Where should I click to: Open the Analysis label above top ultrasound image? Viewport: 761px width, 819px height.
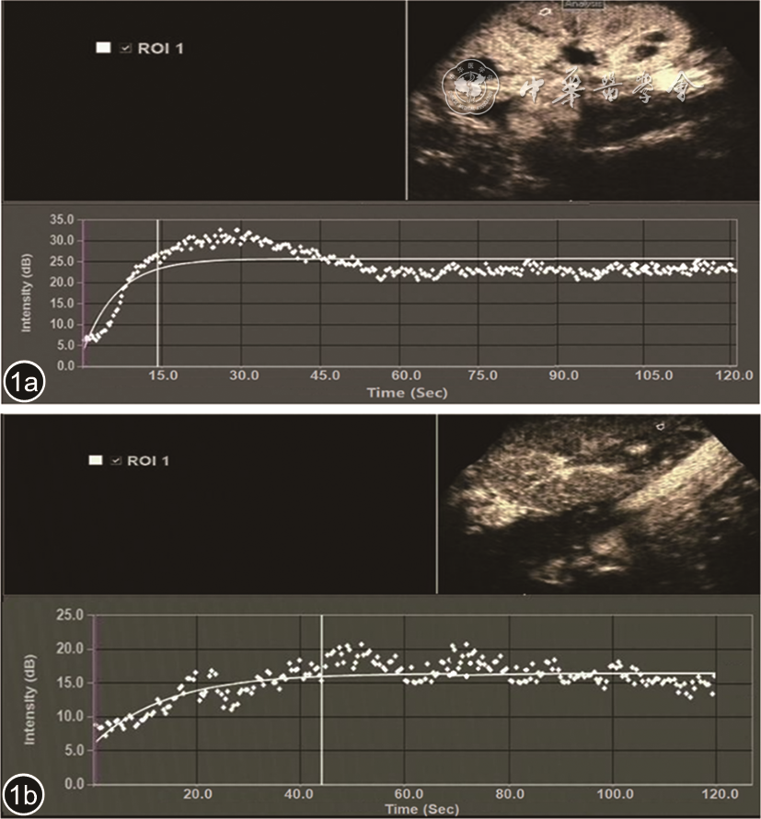coord(583,5)
